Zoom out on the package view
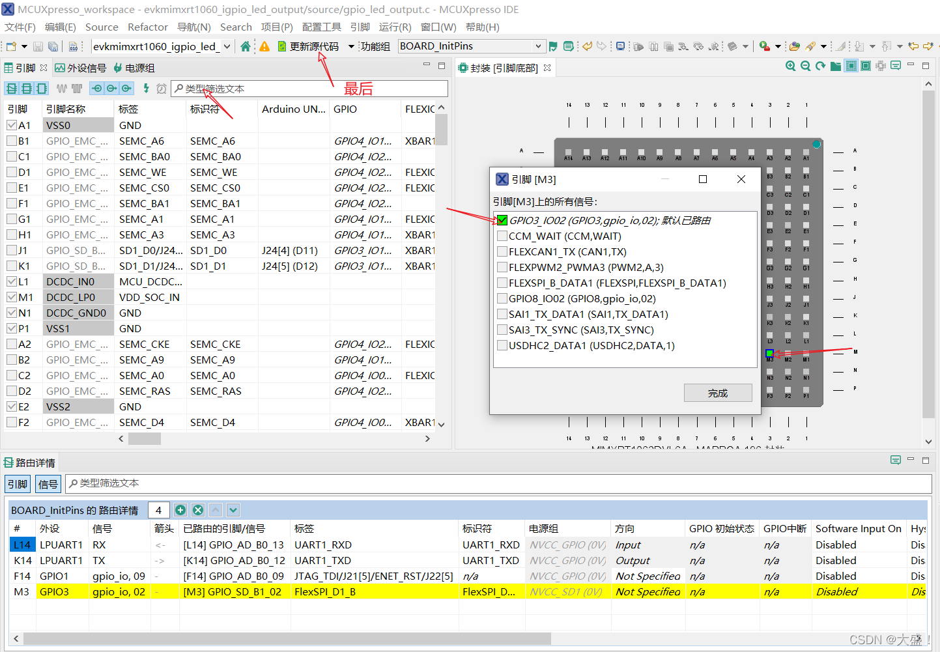 (805, 66)
